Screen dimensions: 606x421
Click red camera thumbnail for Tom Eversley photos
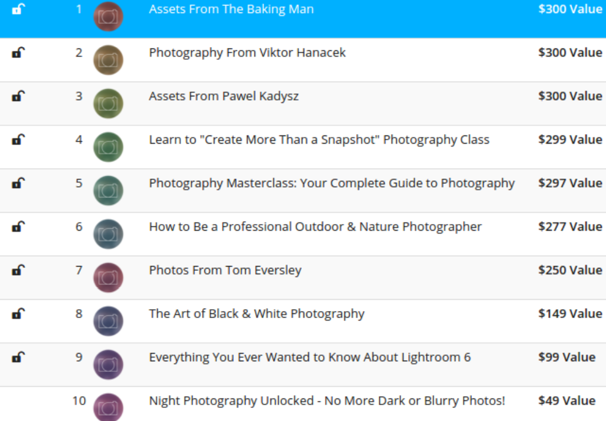(108, 278)
